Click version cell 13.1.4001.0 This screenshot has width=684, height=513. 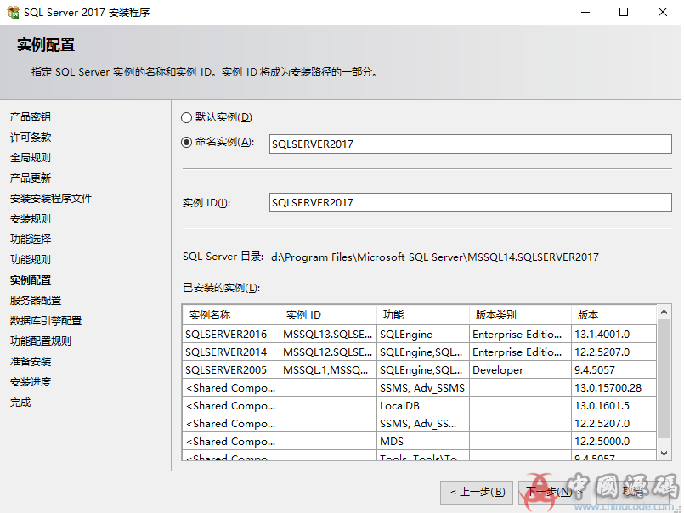pos(613,334)
